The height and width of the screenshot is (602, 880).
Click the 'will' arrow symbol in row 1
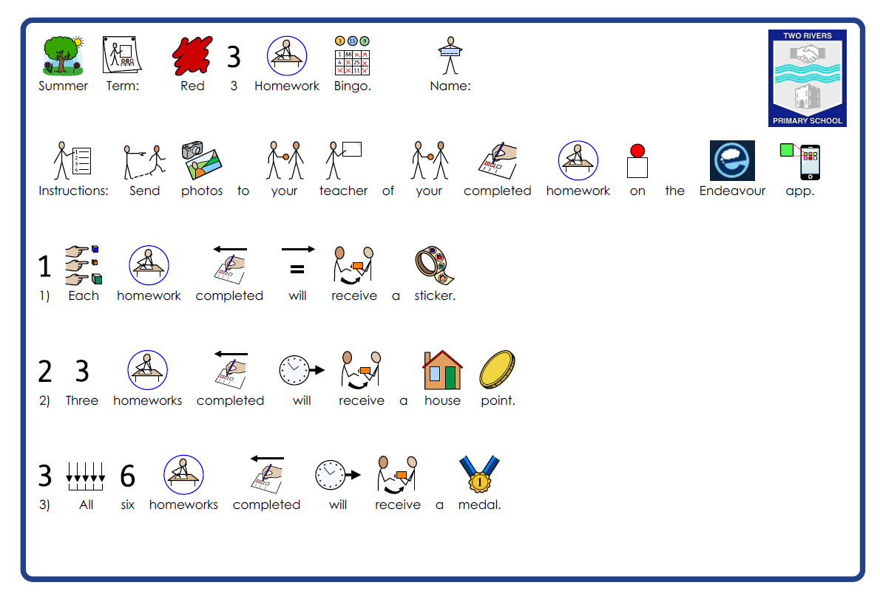297,261
